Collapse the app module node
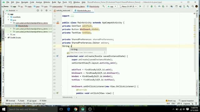200x112 pixels. pos(6,14)
